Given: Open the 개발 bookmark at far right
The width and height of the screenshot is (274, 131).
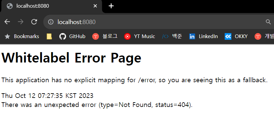Looking at the screenshot, I should click(x=264, y=36).
